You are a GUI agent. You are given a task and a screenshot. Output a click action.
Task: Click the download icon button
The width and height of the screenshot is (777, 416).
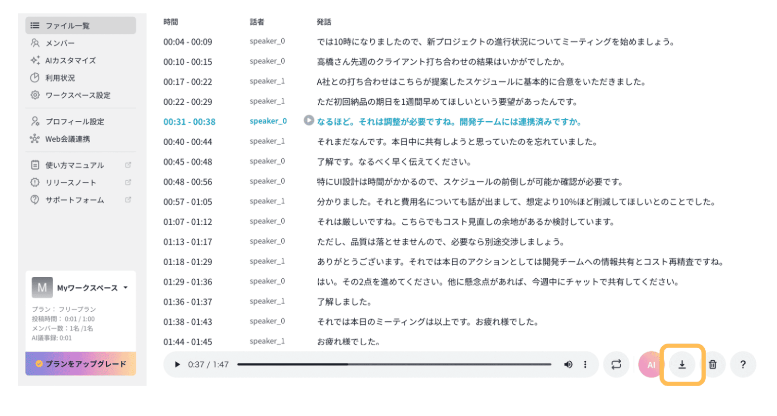(682, 364)
